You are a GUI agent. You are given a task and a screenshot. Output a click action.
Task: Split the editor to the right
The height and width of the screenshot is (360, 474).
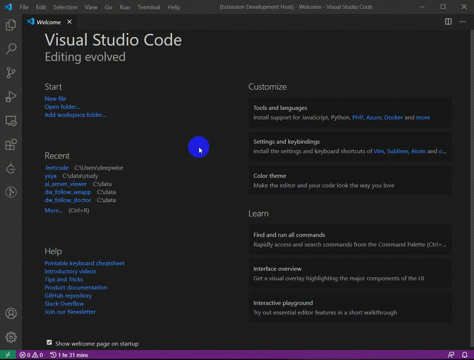coord(448,22)
